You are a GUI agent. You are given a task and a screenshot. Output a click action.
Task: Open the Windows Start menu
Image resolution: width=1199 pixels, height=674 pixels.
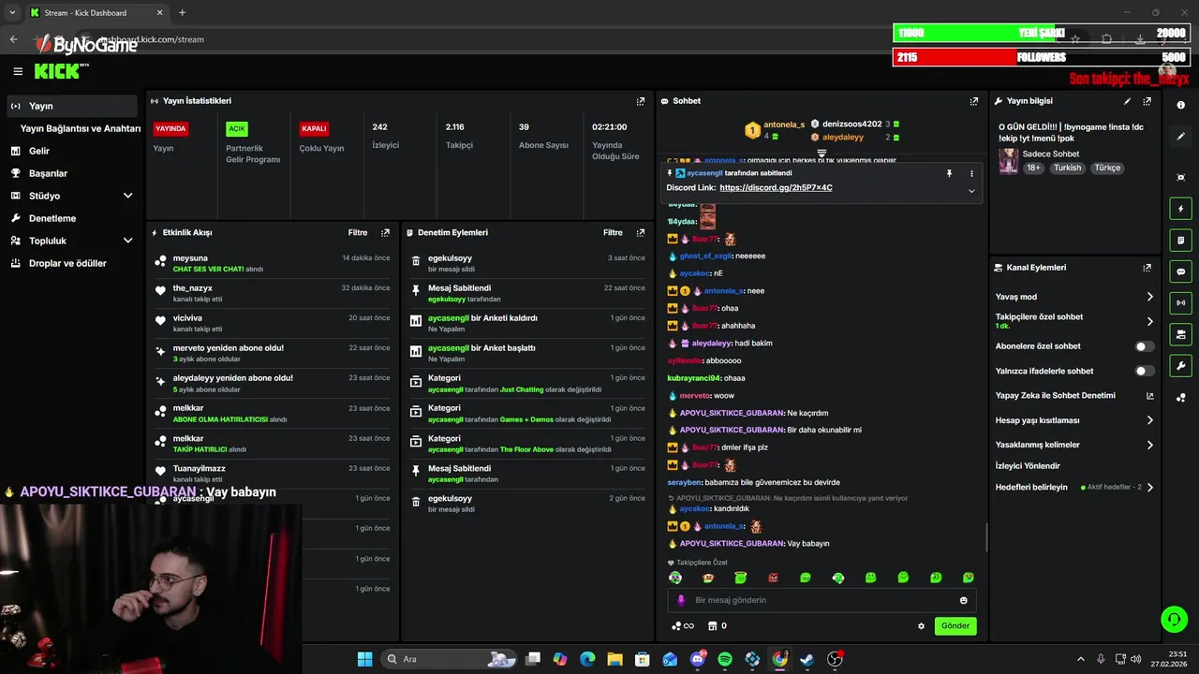364,659
